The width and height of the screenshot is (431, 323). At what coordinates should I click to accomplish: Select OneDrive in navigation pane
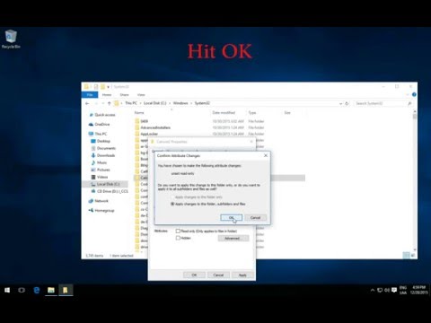pyautogui.click(x=102, y=125)
